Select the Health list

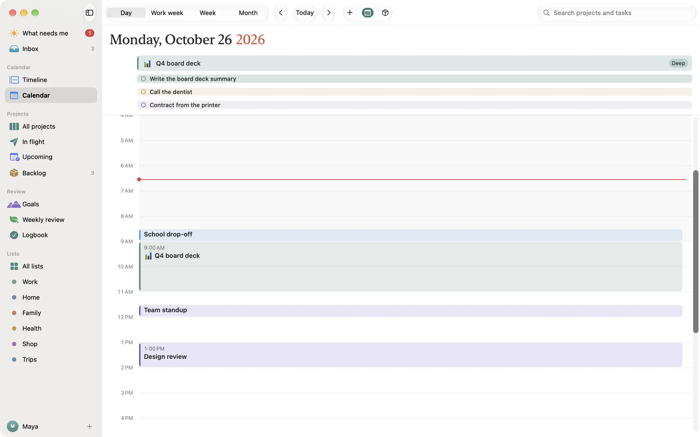(51, 328)
